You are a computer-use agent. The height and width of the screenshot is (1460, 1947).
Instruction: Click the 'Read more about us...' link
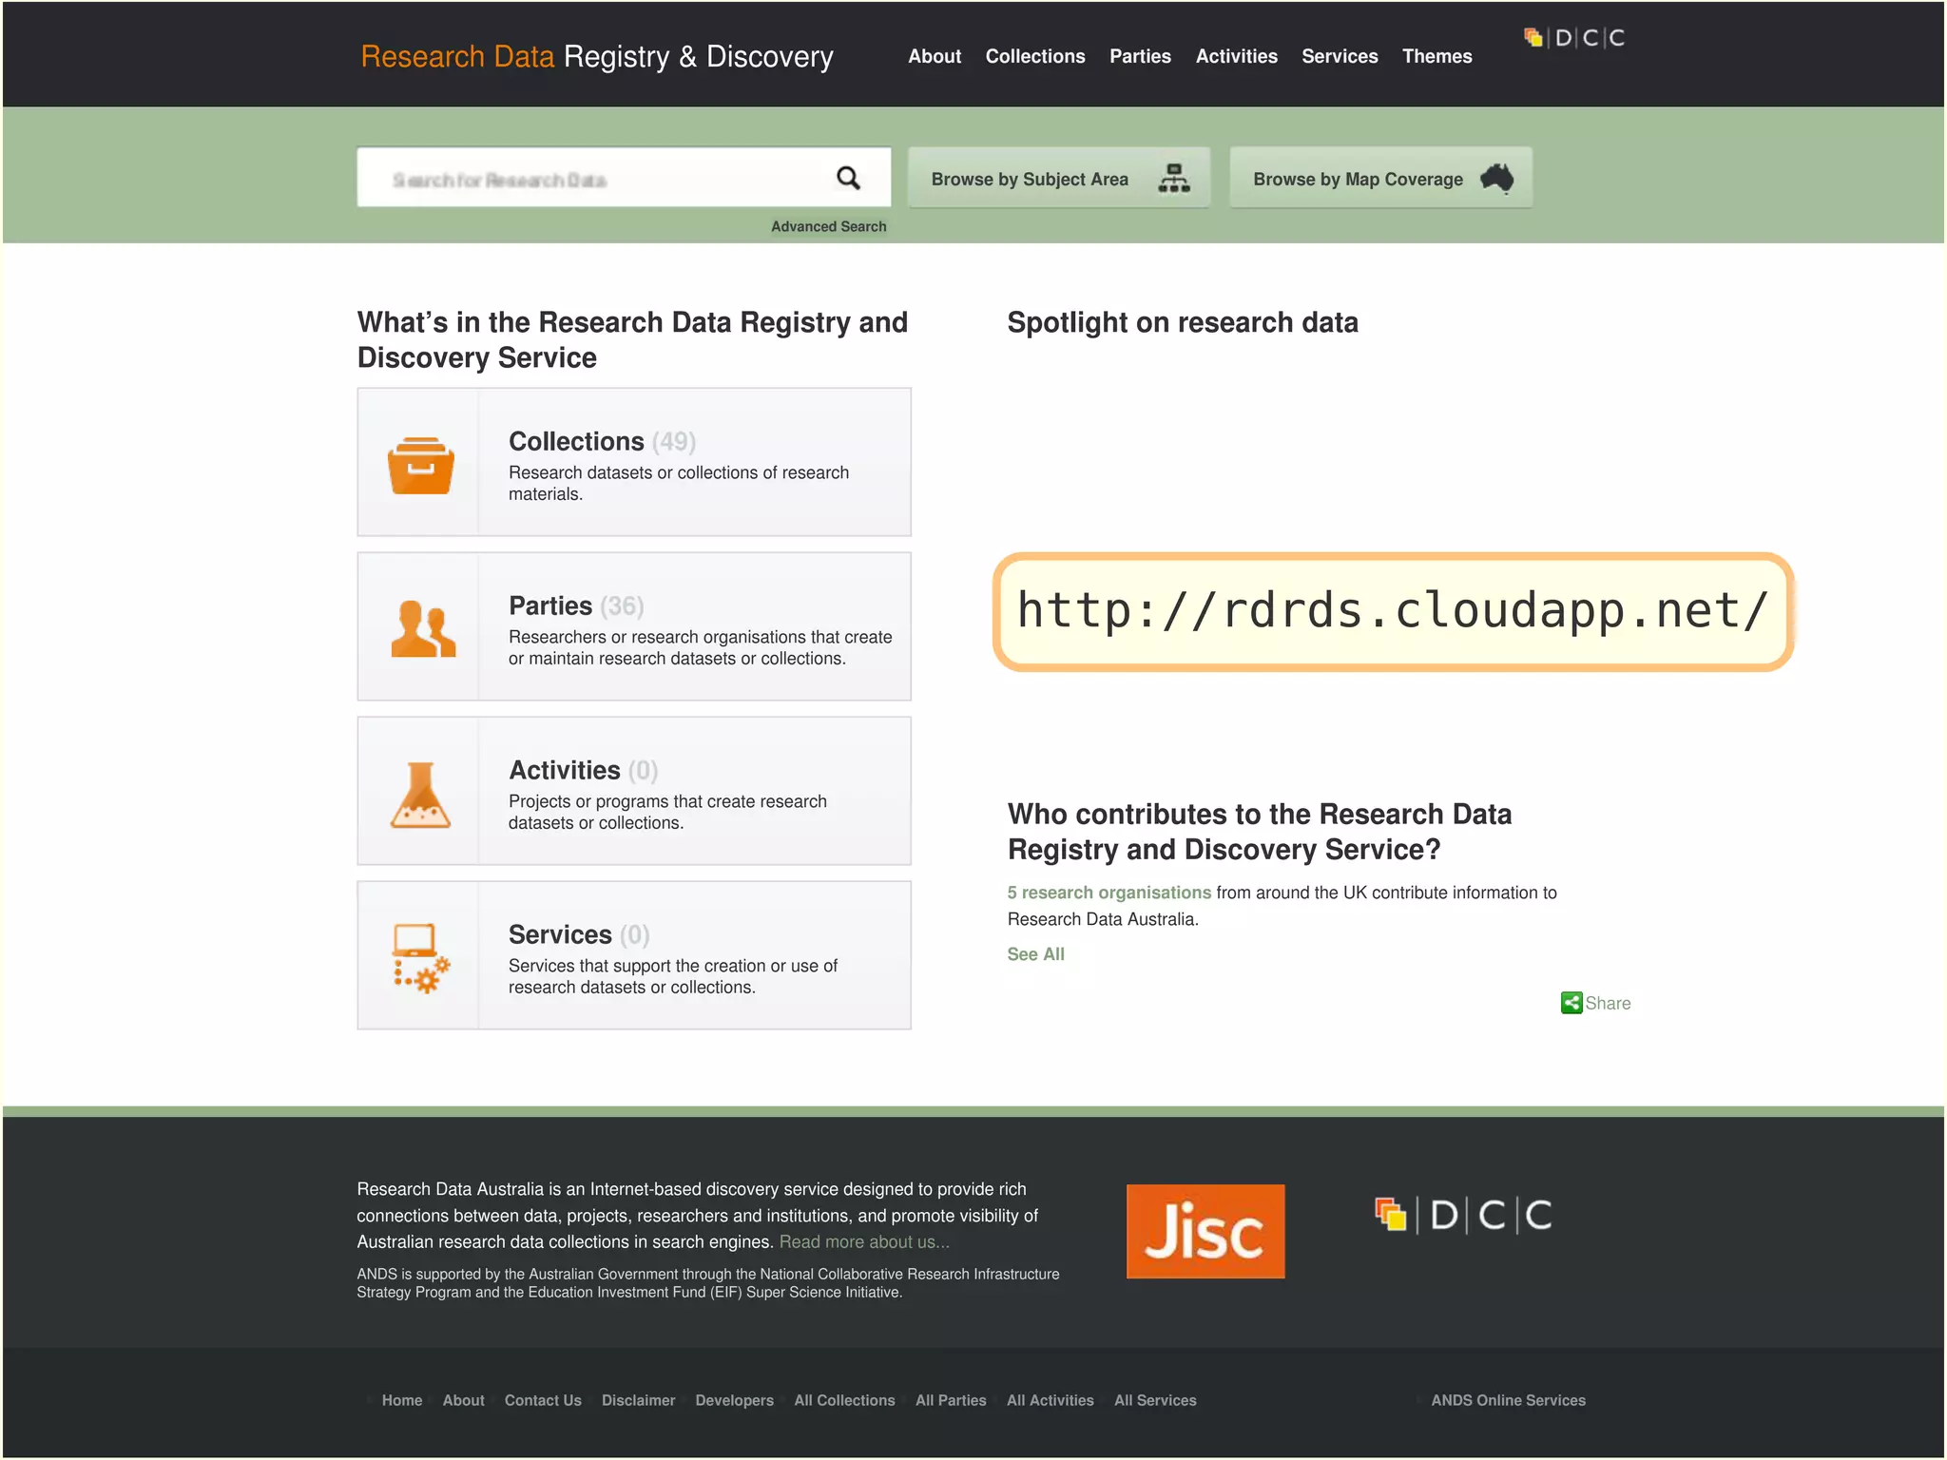coord(864,1241)
